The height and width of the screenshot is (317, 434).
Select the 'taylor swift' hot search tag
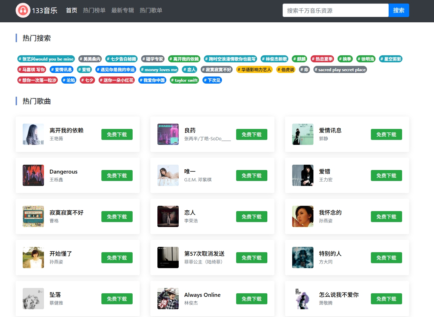point(184,80)
